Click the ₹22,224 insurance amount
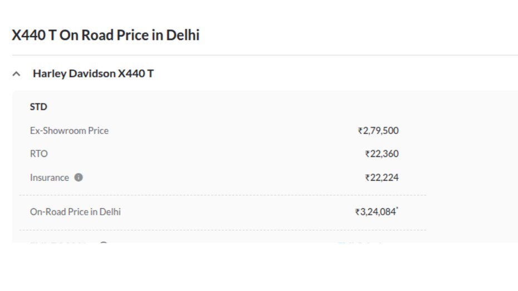This screenshot has height=291, width=518. tap(382, 177)
